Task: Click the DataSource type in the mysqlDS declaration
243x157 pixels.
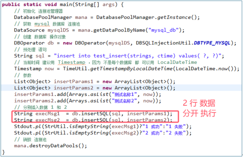Action: tap(29, 30)
